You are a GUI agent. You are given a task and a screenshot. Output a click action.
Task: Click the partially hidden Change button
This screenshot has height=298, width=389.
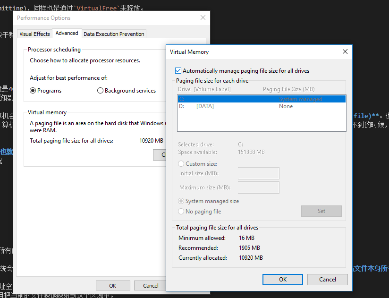tap(160, 155)
